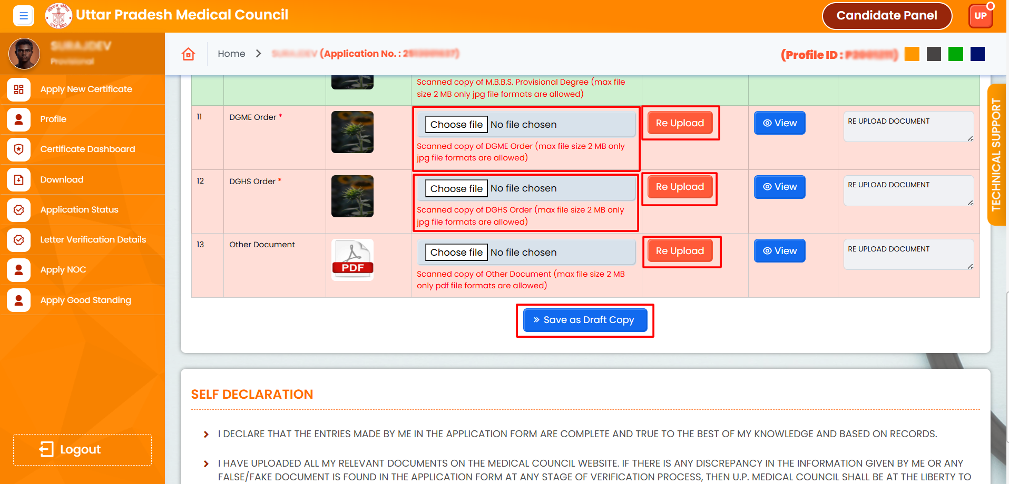Open the Technical Support side tab
This screenshot has width=1009, height=484.
click(x=996, y=155)
